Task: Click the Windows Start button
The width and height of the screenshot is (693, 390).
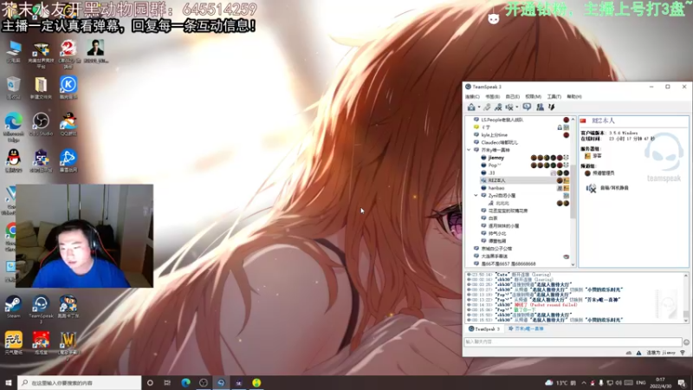Action: (9, 383)
